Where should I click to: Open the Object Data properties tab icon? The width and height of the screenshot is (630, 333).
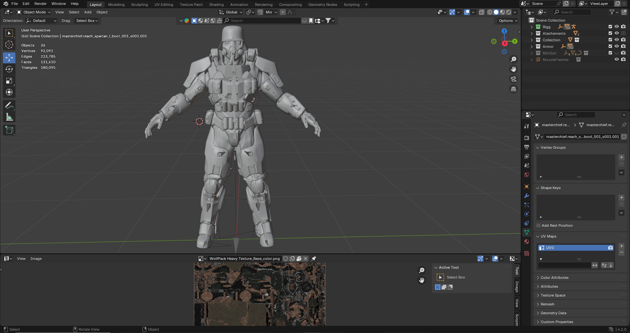[x=527, y=232]
